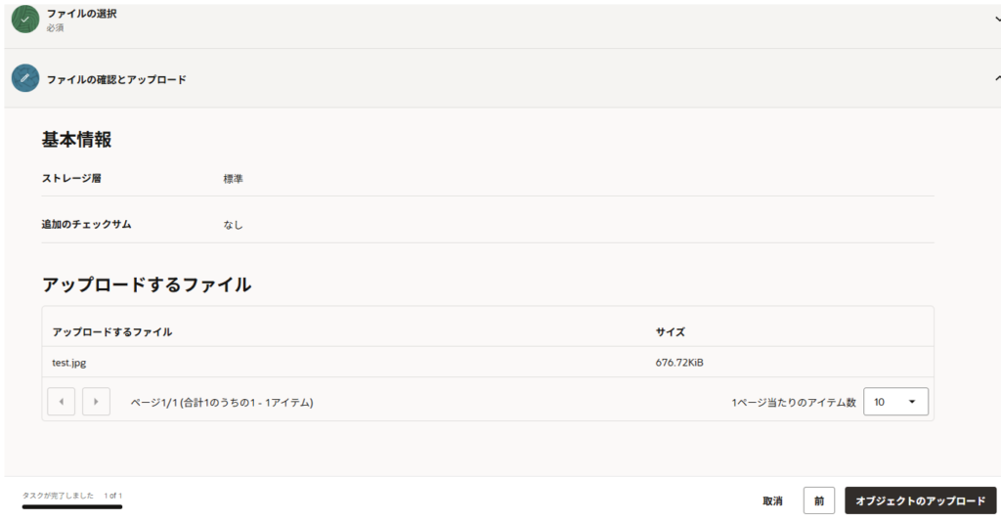
Task: Expand the ファイルの選択 section chevron
Action: click(x=996, y=18)
